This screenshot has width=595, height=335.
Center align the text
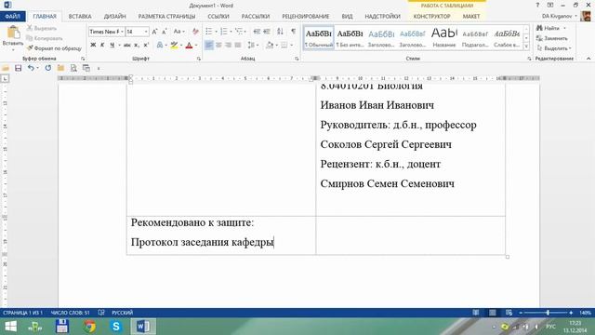[219, 46]
